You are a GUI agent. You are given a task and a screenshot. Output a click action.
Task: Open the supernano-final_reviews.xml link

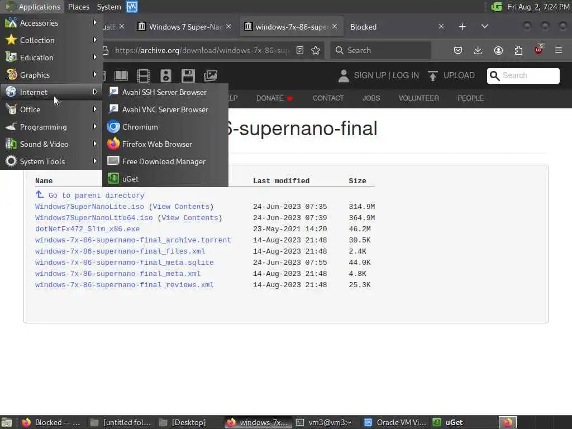pos(125,285)
